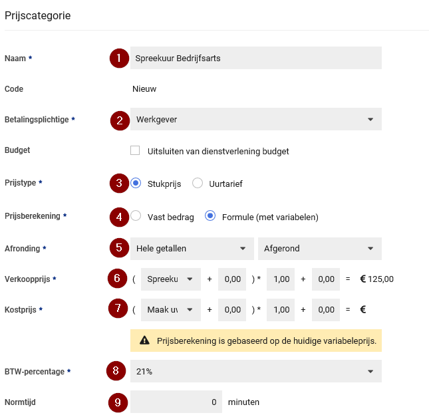Viewport: 429px width, 417px height.
Task: Click the Verkoopprijs multiplier field 1,00
Action: (281, 279)
